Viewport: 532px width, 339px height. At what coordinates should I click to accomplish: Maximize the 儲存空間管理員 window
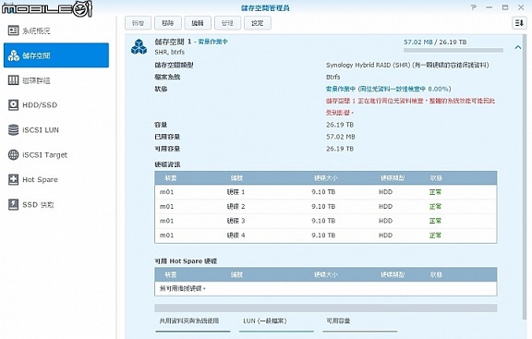(505, 7)
